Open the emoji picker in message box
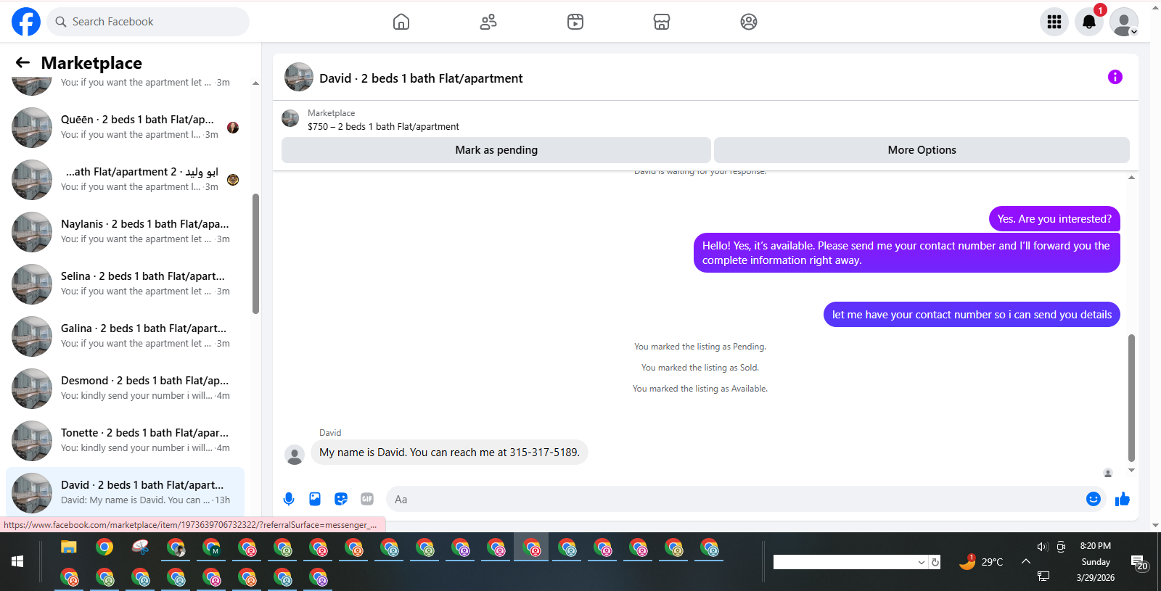1161x591 pixels. (1094, 499)
